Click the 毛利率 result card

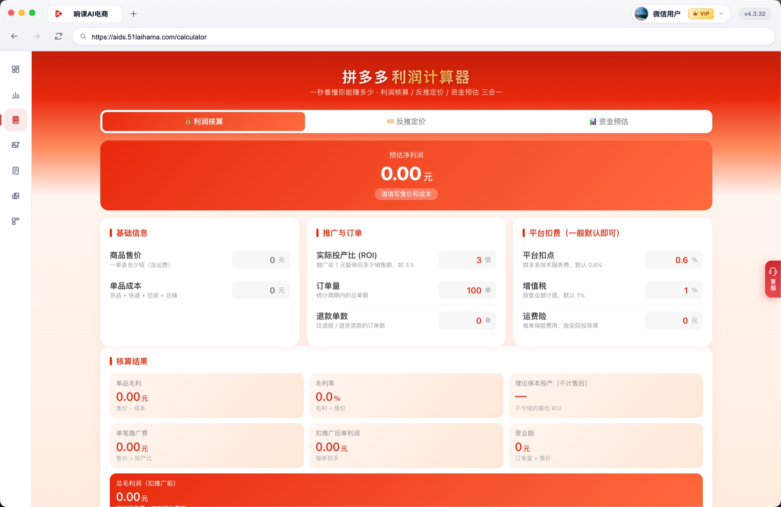(406, 396)
